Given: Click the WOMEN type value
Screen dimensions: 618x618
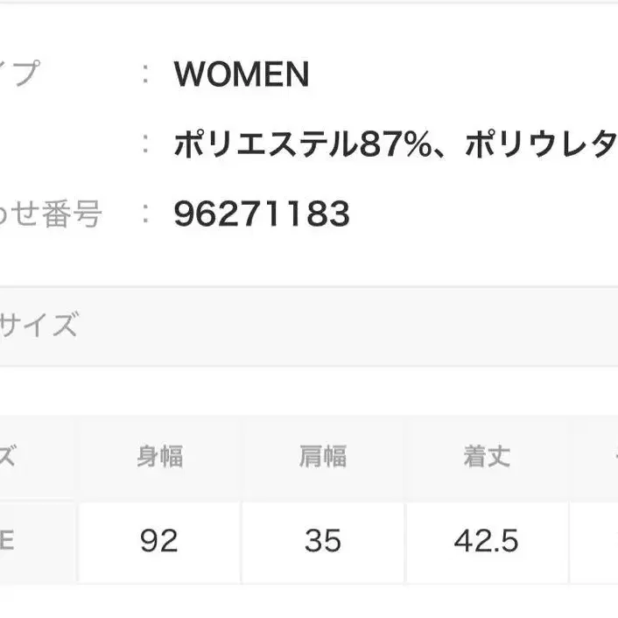Looking at the screenshot, I should (242, 75).
